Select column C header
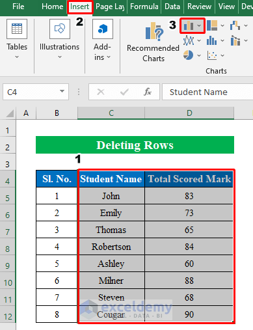The height and width of the screenshot is (330, 253). [111, 113]
